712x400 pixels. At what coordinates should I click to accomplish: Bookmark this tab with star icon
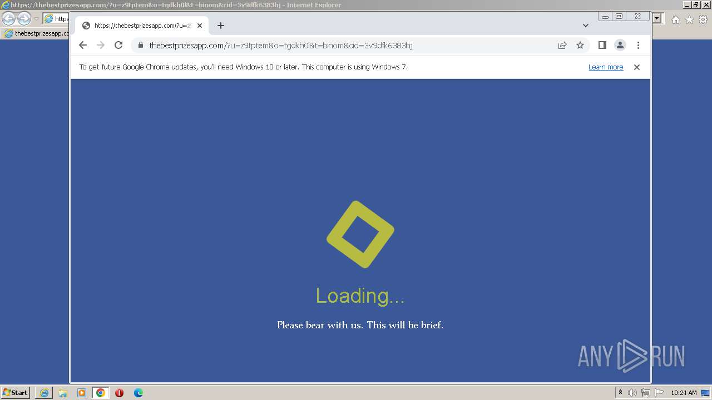(x=580, y=46)
